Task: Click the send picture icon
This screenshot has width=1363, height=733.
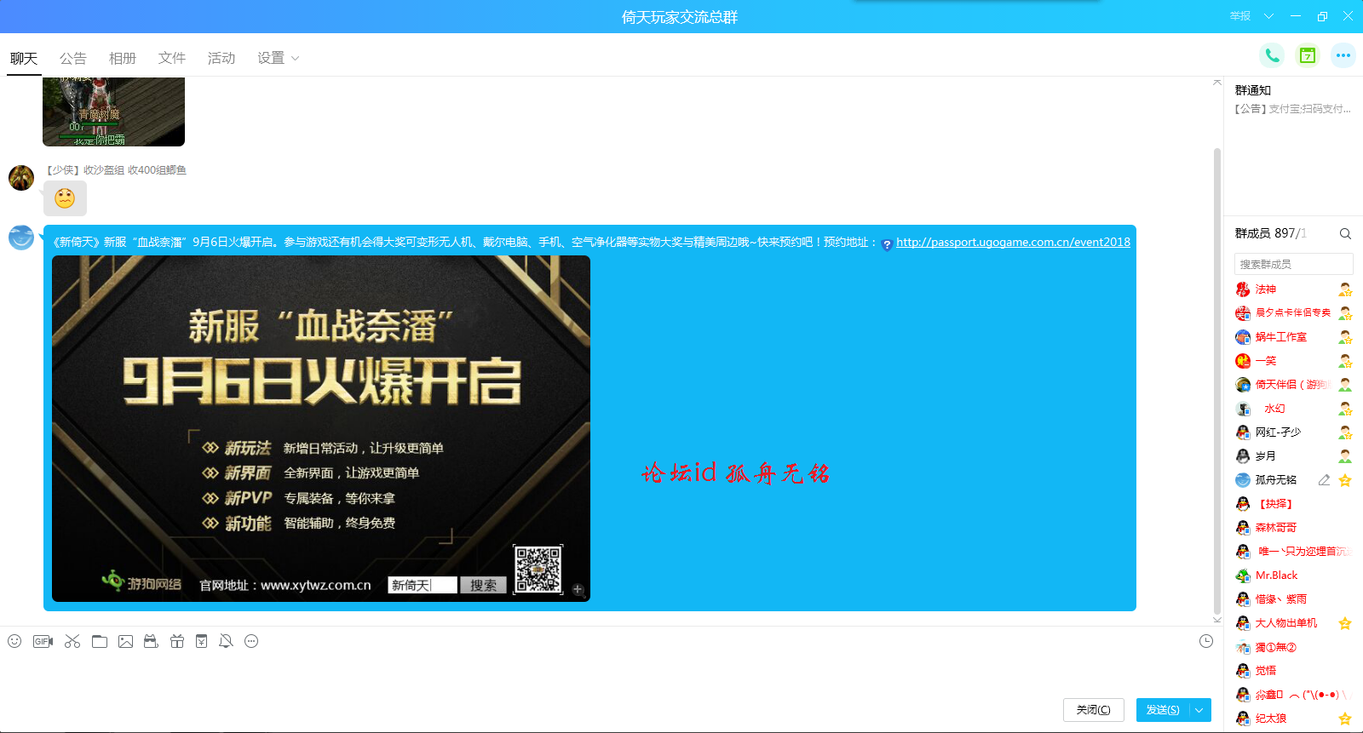Action: pyautogui.click(x=125, y=641)
